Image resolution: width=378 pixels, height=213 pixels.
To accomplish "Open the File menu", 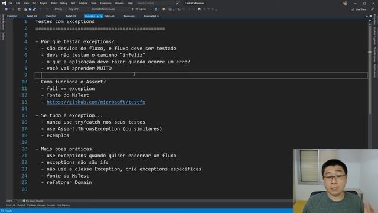I will pos(11,3).
